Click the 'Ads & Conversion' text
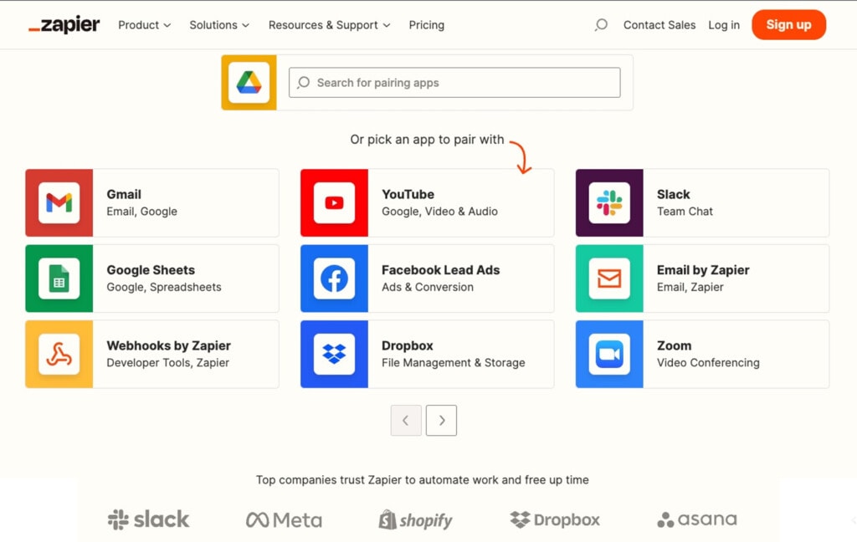 428,287
